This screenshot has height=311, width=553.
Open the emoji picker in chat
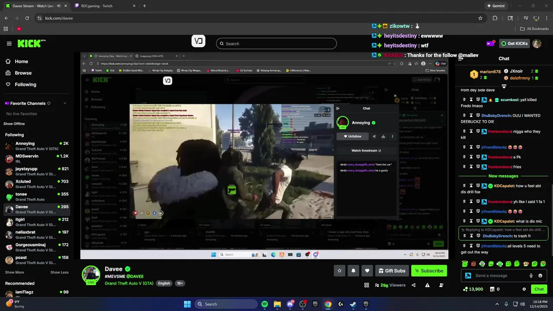tap(540, 276)
